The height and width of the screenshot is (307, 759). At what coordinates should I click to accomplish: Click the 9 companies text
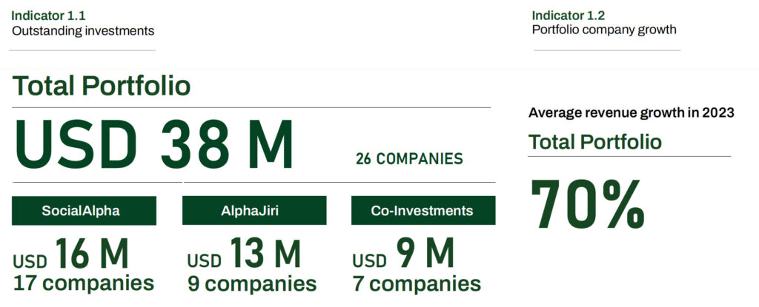252,283
